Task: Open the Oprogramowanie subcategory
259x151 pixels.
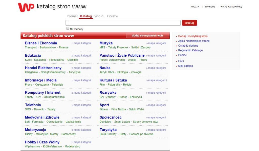Action: (x=54, y=97)
